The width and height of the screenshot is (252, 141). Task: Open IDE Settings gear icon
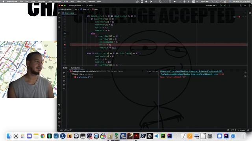(x=250, y=5)
